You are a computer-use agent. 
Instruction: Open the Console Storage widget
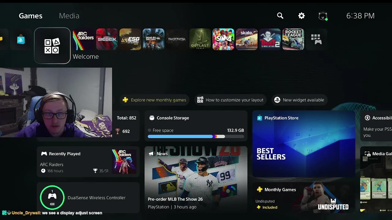196,126
